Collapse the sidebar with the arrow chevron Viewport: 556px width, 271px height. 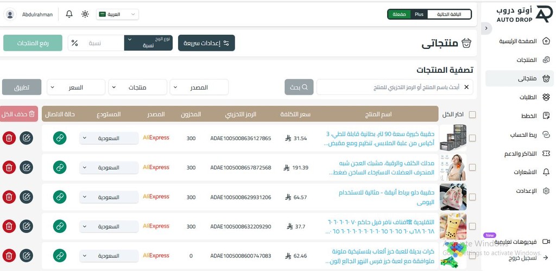click(486, 28)
